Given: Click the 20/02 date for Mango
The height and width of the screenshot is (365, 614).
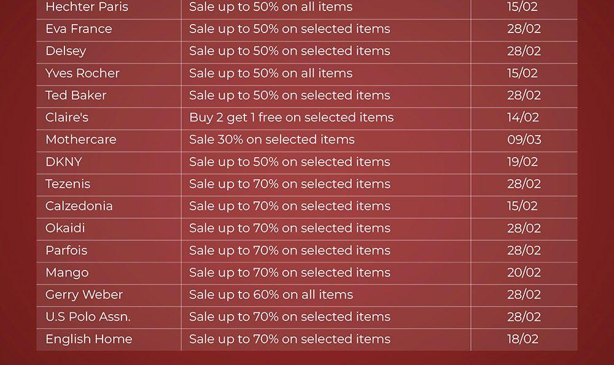Looking at the screenshot, I should (524, 272).
